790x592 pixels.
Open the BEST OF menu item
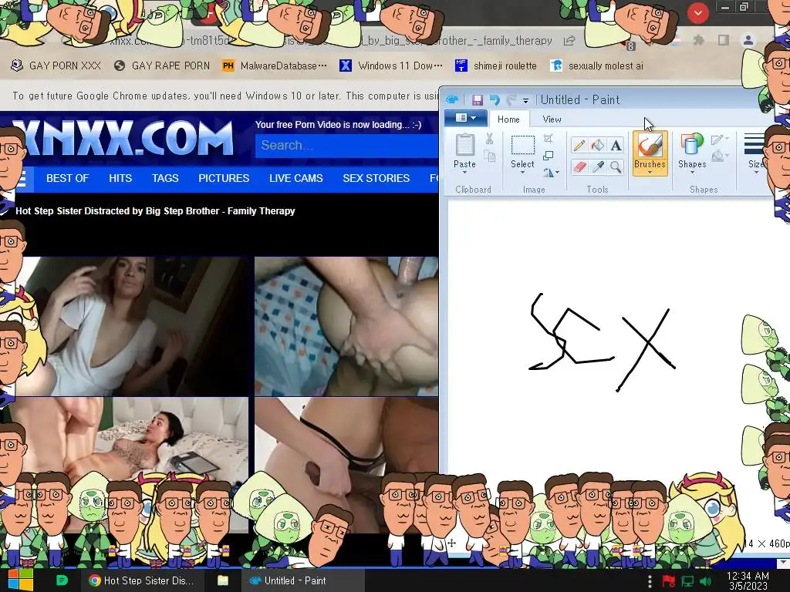[68, 178]
